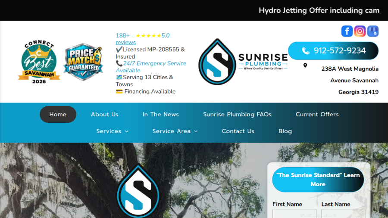The height and width of the screenshot is (218, 388).
Task: Expand the Service Area dropdown menu
Action: (x=175, y=131)
